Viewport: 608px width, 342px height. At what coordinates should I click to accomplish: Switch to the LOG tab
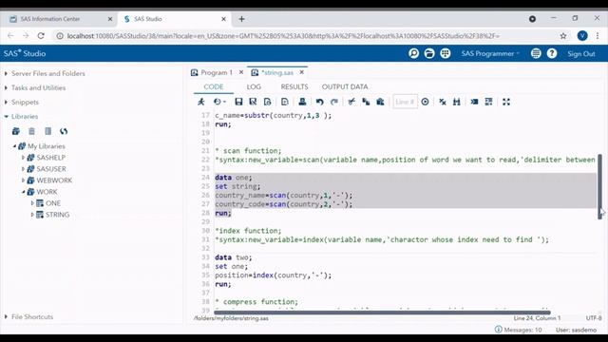(254, 86)
